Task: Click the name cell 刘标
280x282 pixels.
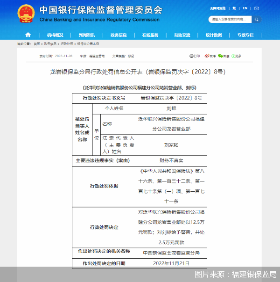Action: (x=171, y=108)
